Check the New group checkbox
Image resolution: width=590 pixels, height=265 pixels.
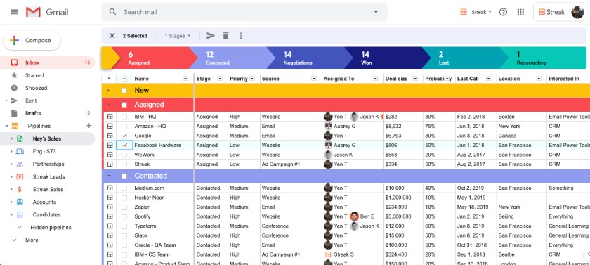click(124, 91)
